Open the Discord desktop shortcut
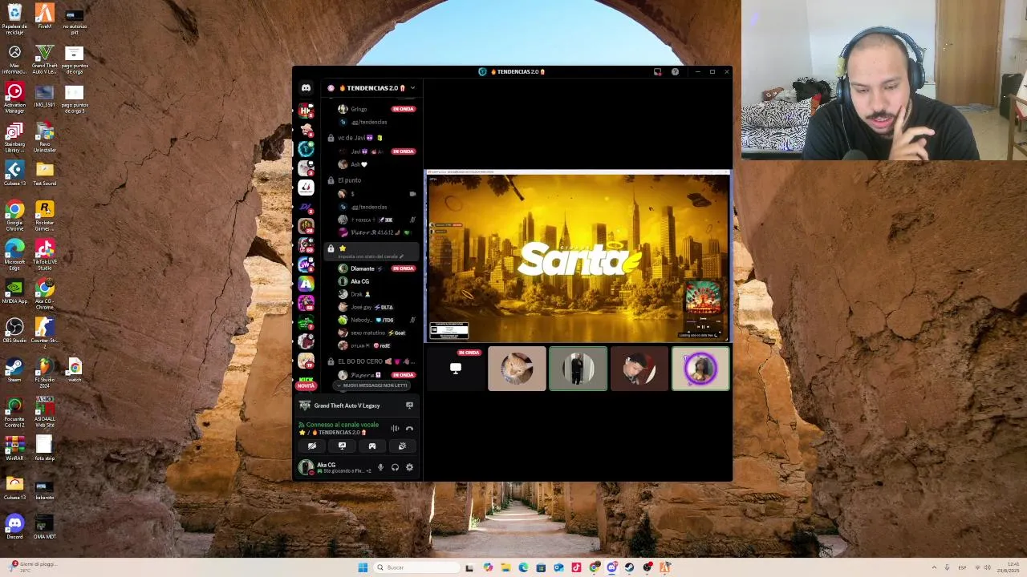Screen dimensions: 1027x577 tap(14, 527)
